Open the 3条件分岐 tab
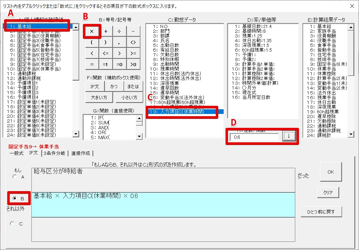359x250 pixels. click(x=55, y=153)
